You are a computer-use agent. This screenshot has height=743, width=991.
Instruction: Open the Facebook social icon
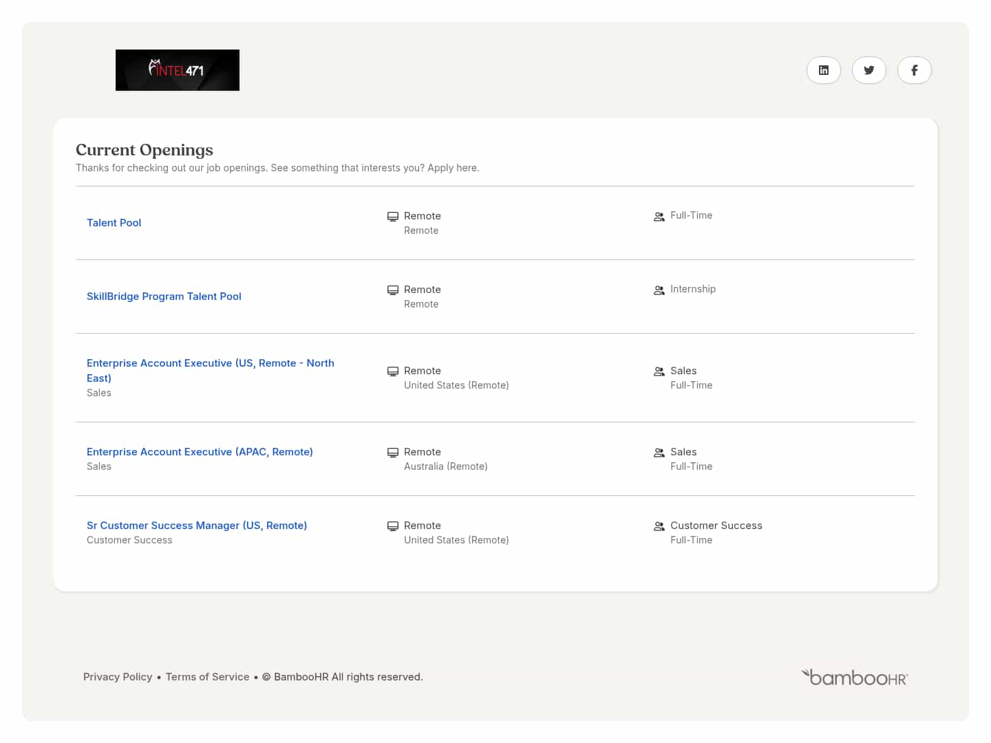click(914, 70)
